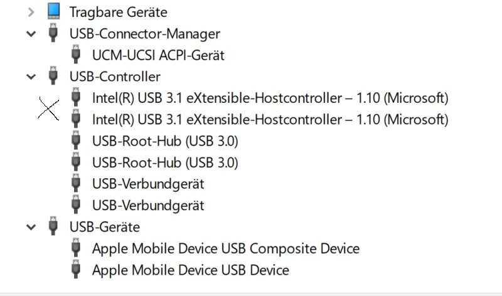Select Apple Mobile Device USB Device entry
Viewport: 502px width, 296px height.
[x=191, y=270]
